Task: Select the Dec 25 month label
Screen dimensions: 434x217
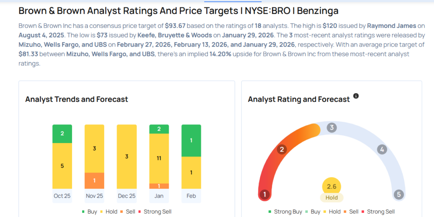Action: point(127,196)
